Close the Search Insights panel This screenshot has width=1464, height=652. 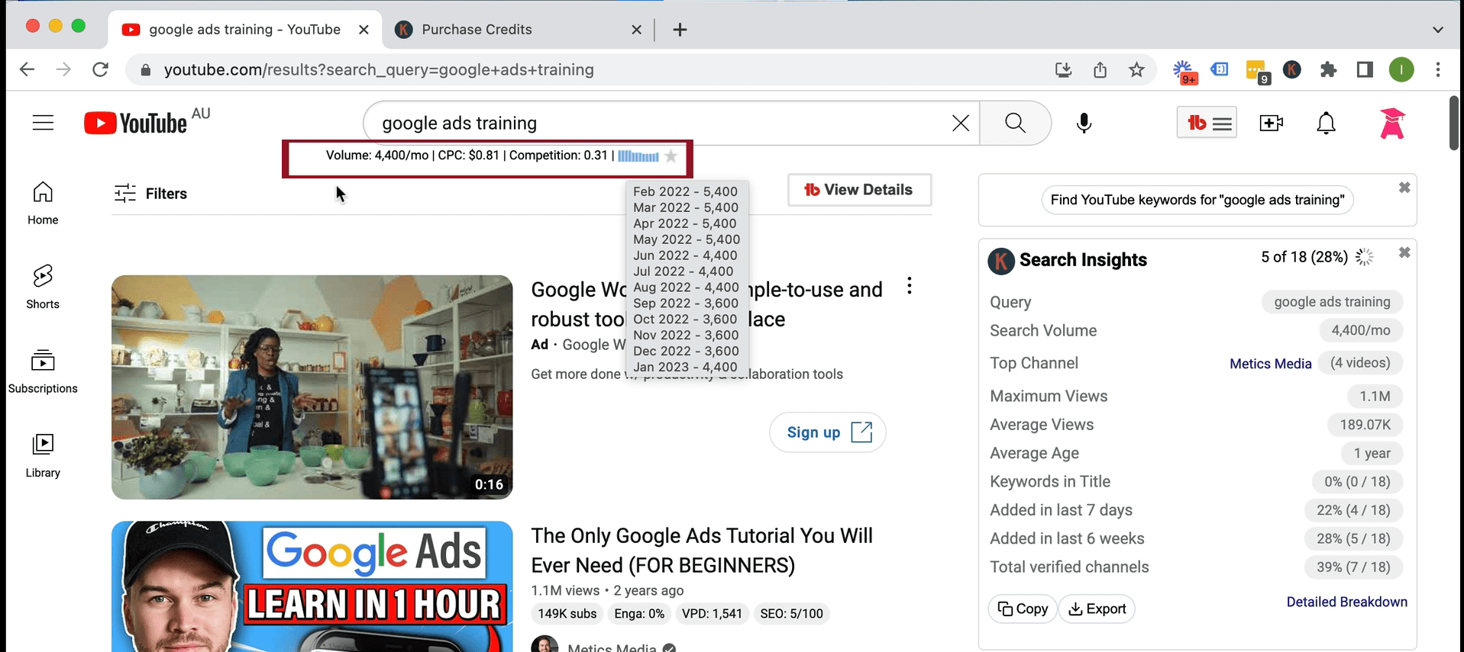pos(1404,252)
